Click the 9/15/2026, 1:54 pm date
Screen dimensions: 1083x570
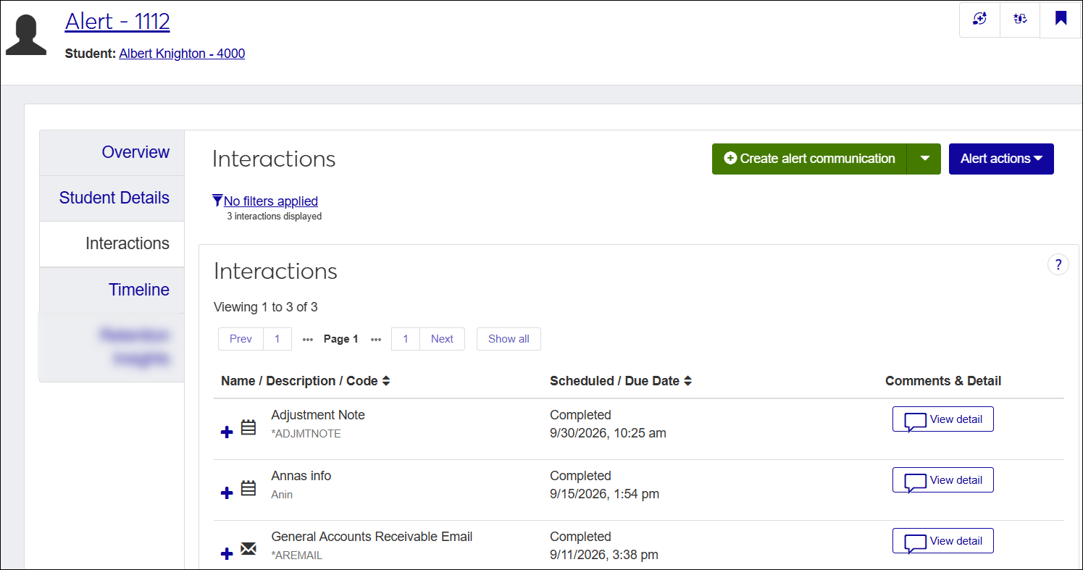click(604, 494)
